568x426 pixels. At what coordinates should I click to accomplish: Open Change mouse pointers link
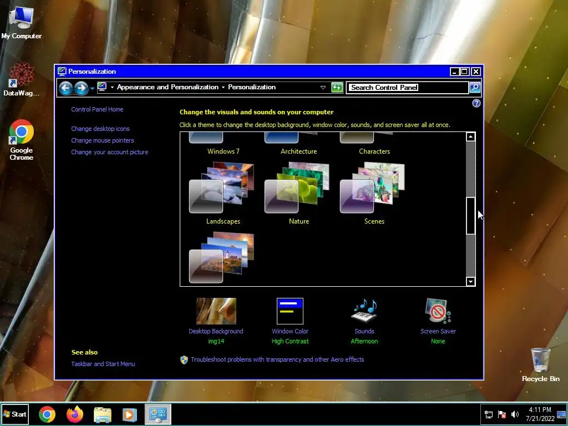[x=103, y=140]
